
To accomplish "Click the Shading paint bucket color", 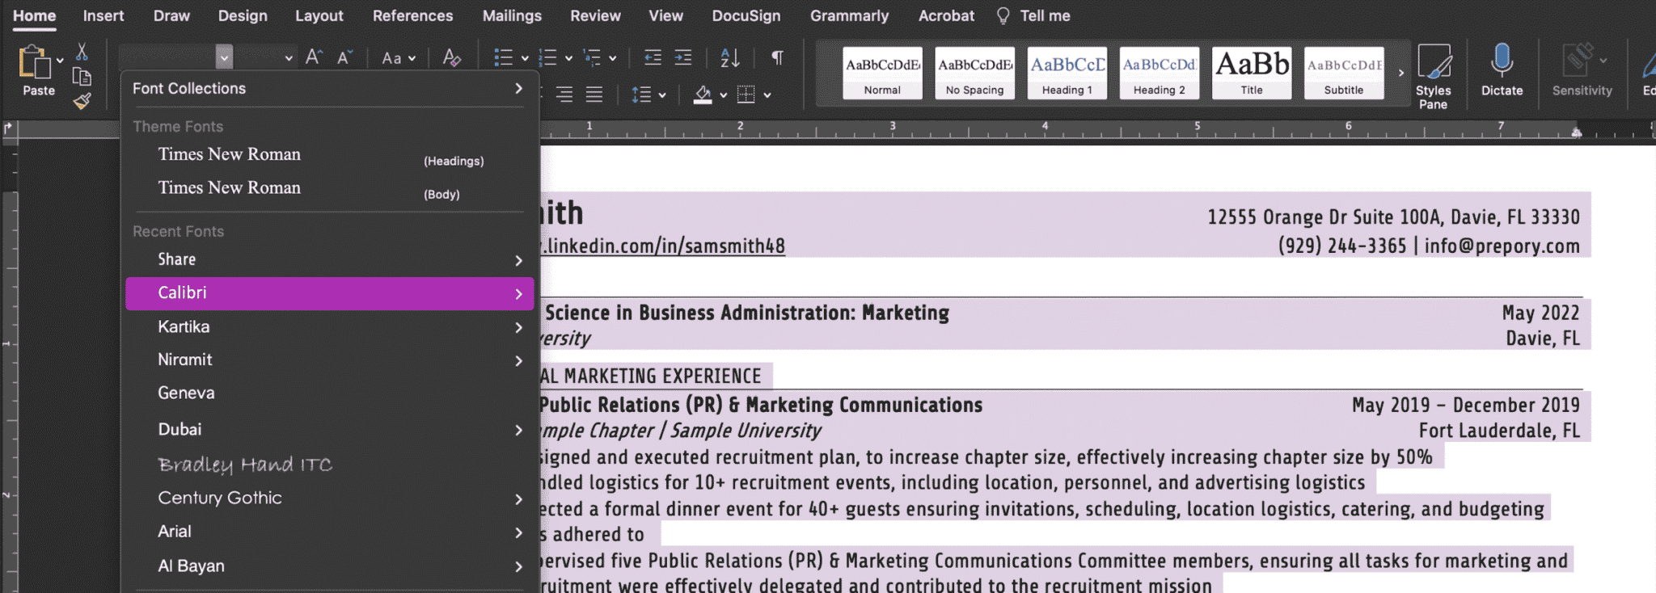I will click(703, 95).
